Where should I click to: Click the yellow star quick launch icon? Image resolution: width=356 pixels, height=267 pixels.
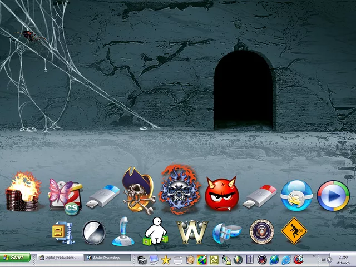click(166, 259)
